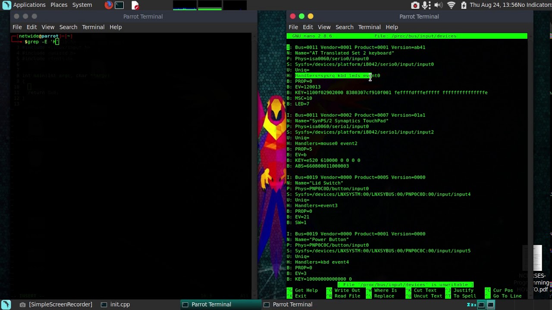
Task: Open terminal launcher icon in top panel
Action: 119,5
